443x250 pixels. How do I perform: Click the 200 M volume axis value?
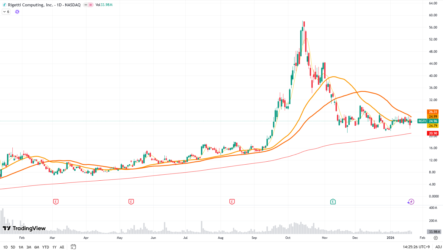click(x=433, y=221)
